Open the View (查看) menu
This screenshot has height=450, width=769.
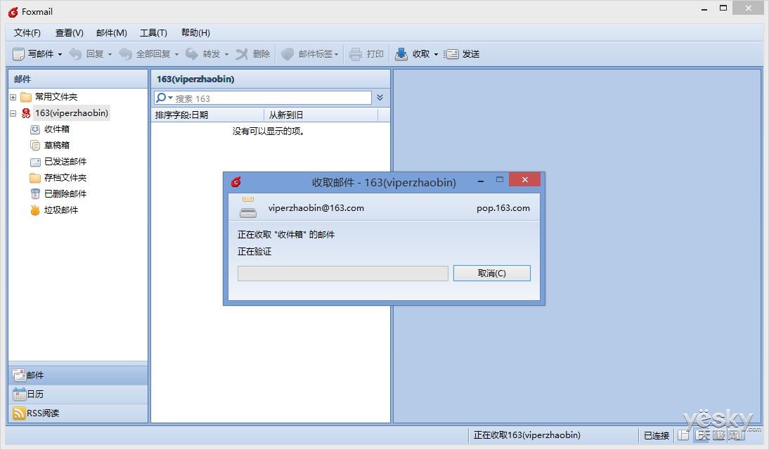click(x=69, y=33)
